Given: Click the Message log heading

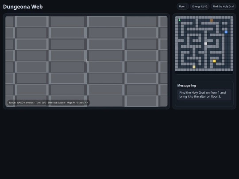Looking at the screenshot, I should 186,86.
